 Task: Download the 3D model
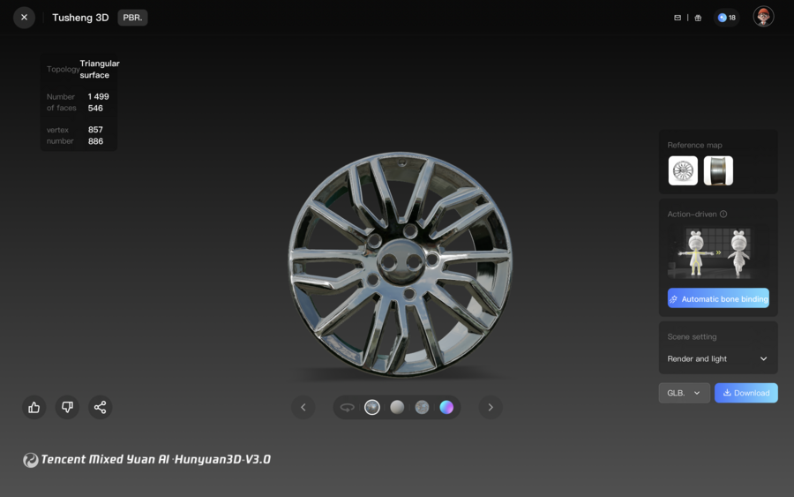pos(745,393)
